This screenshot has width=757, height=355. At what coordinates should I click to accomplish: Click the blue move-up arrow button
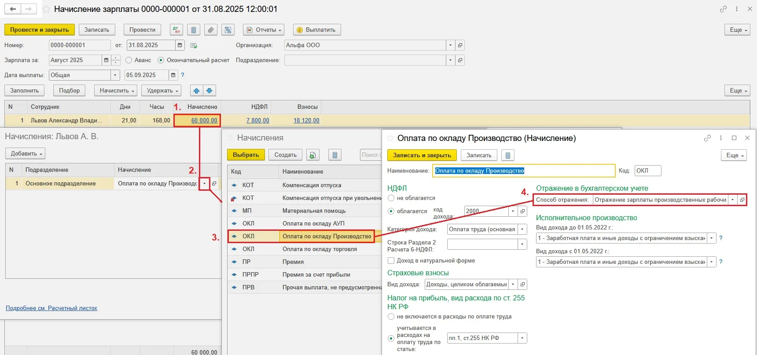[x=197, y=91]
